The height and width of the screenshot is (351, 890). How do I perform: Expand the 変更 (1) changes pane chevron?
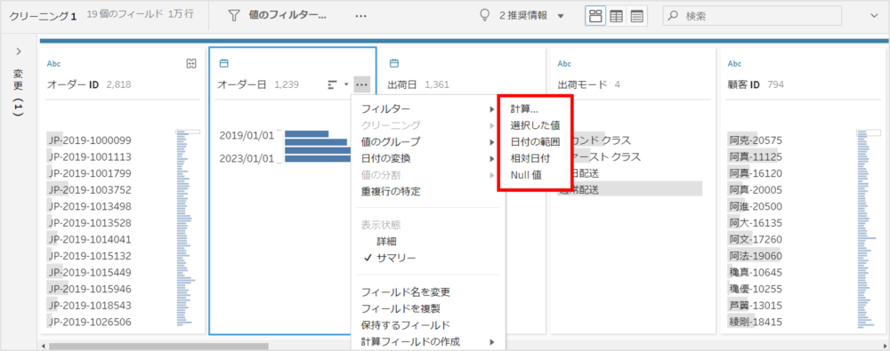(18, 52)
